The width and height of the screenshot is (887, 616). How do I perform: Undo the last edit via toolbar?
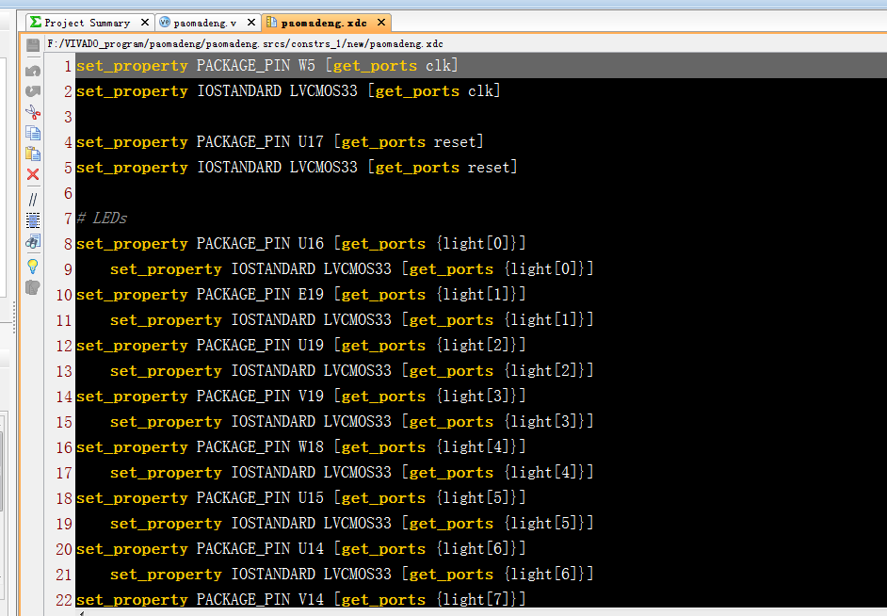[x=33, y=71]
